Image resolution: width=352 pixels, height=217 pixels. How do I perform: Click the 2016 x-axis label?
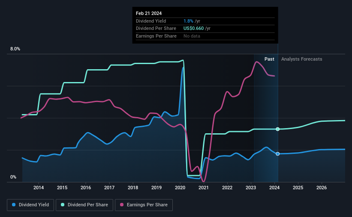pos(86,188)
